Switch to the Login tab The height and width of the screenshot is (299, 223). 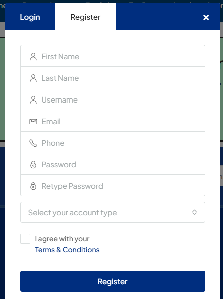coord(30,17)
